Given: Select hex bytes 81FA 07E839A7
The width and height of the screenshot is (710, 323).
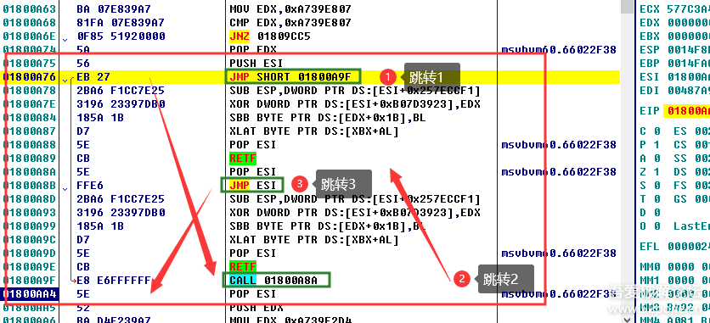Looking at the screenshot, I should point(121,23).
